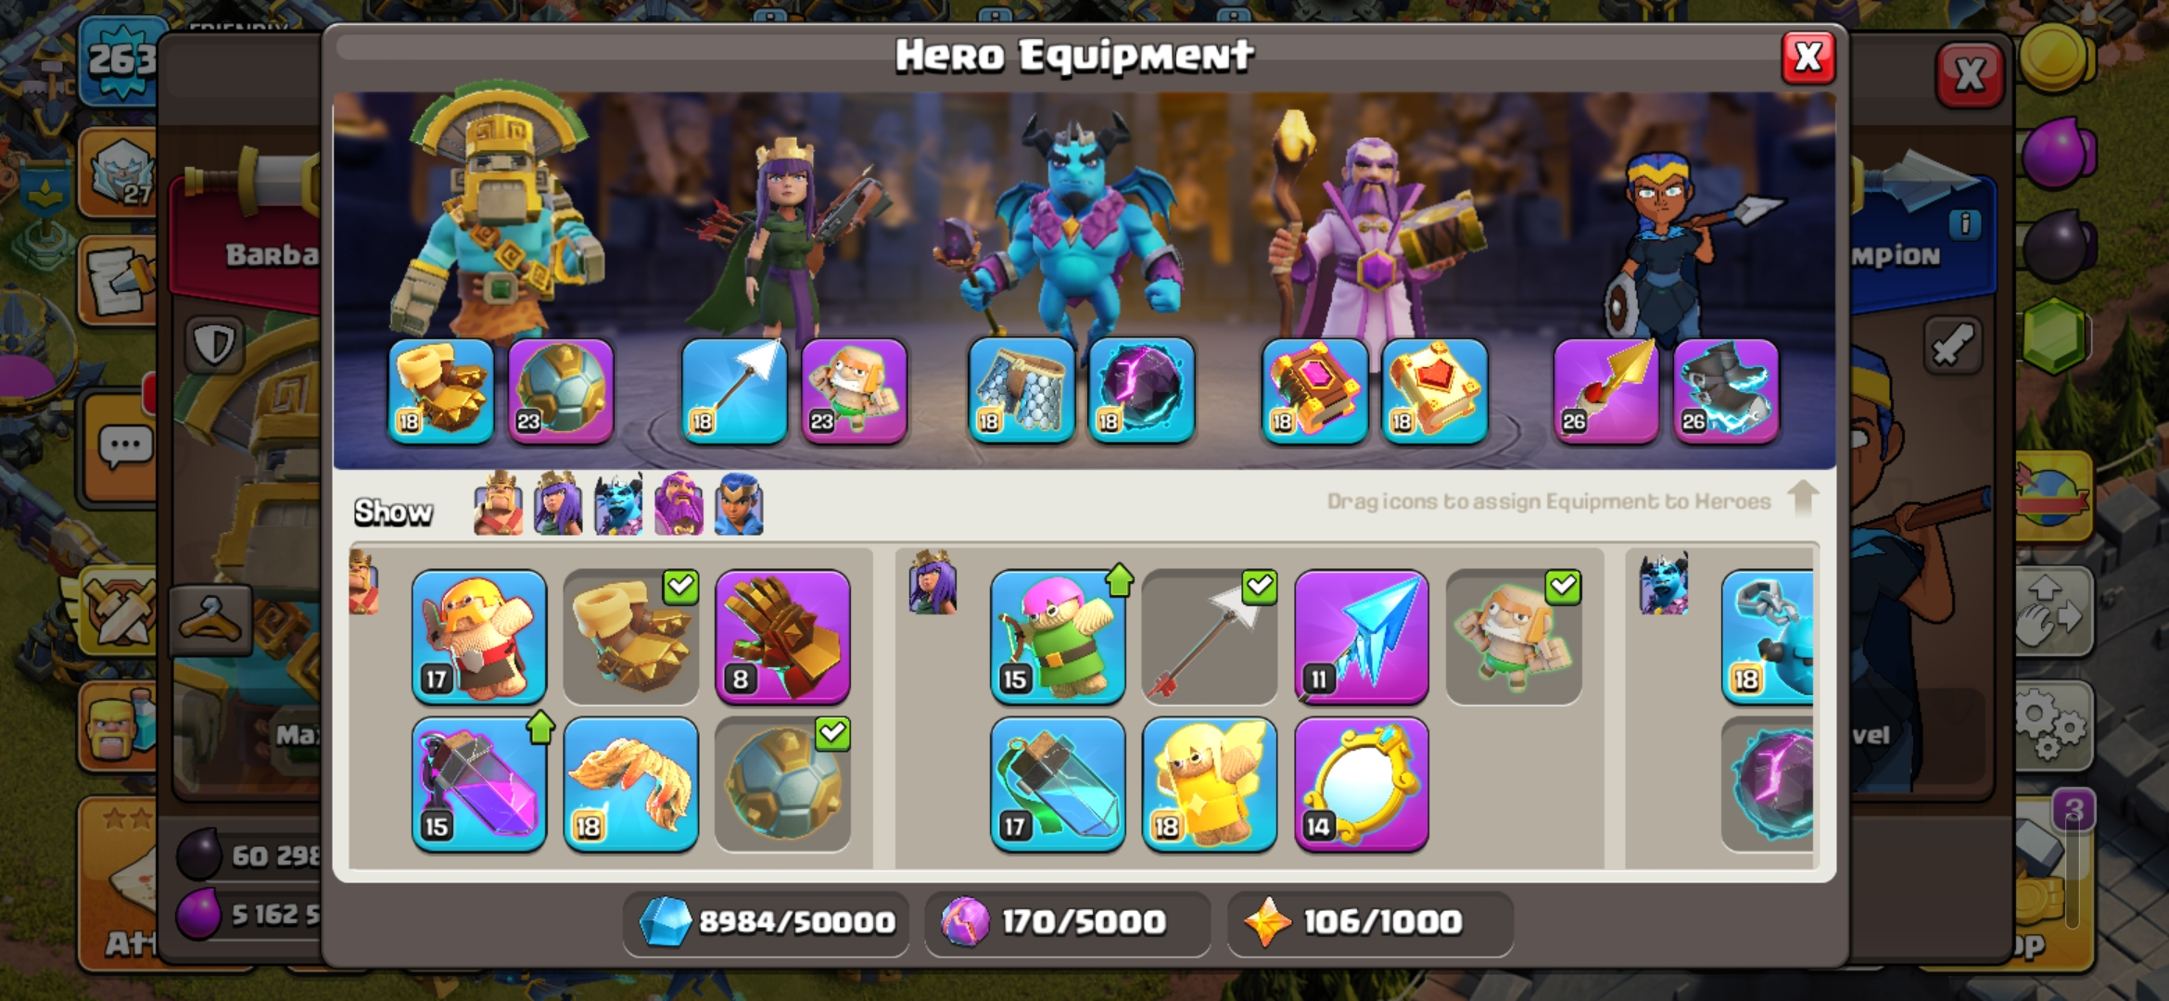The width and height of the screenshot is (2169, 1001).
Task: Close the Hero Equipment window
Action: click(1808, 57)
